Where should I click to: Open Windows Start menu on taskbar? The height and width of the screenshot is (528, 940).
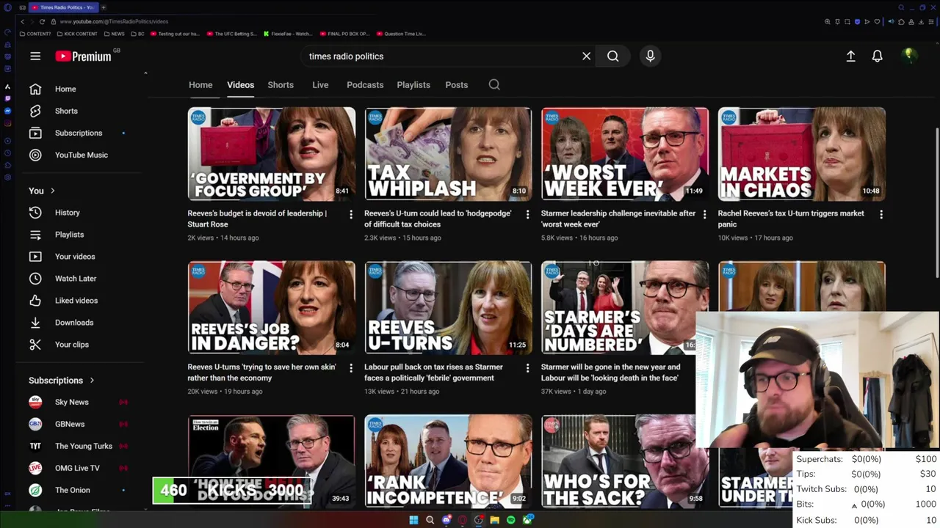click(x=413, y=520)
